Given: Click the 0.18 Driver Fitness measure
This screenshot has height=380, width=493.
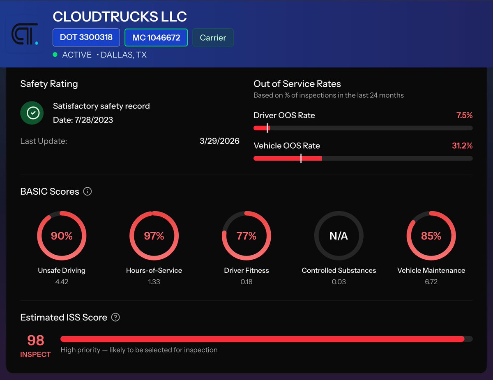Looking at the screenshot, I should coord(246,282).
